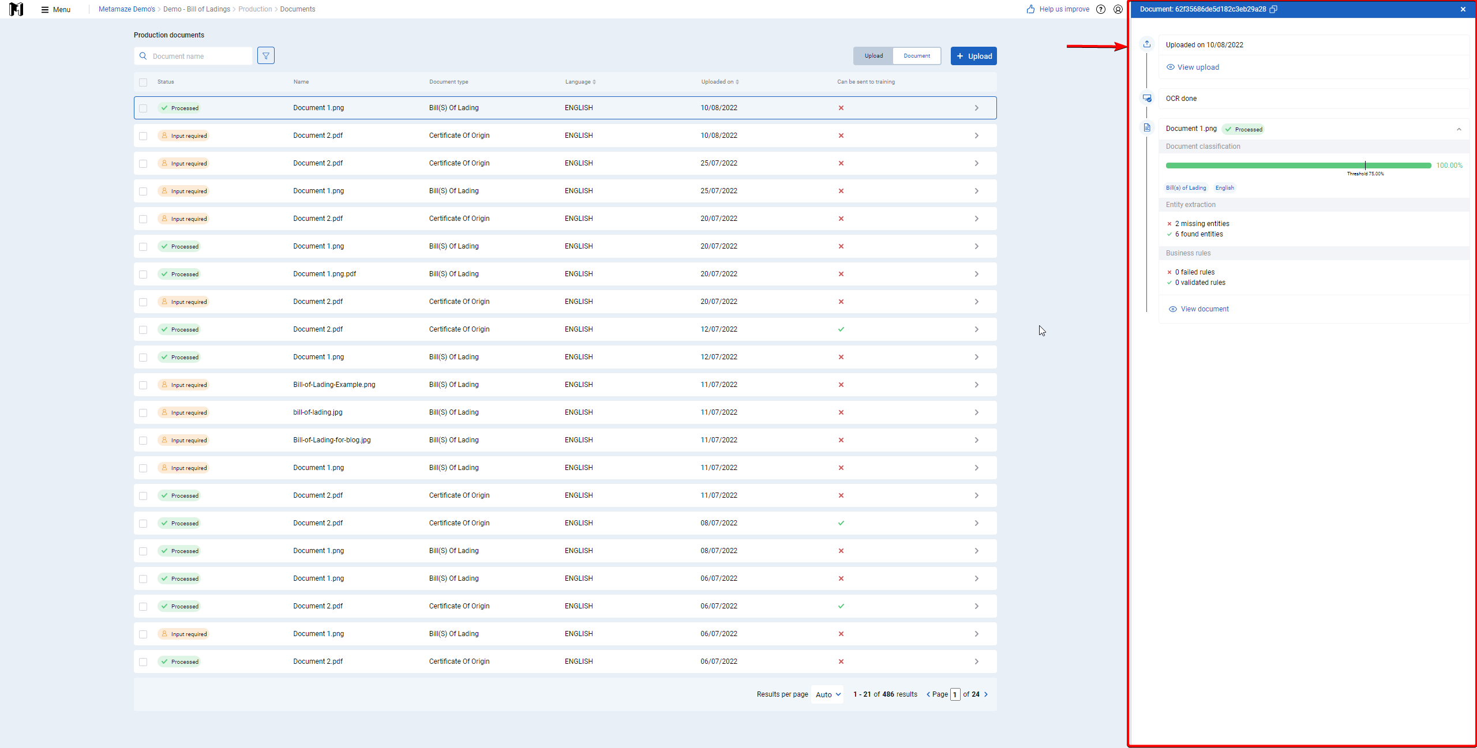This screenshot has height=748, width=1477.
Task: Copy the document ID with copy icon
Action: coord(1273,9)
